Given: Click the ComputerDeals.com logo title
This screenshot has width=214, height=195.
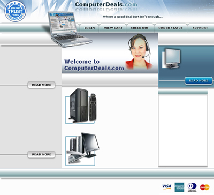Looking at the screenshot, I should pos(106,4).
